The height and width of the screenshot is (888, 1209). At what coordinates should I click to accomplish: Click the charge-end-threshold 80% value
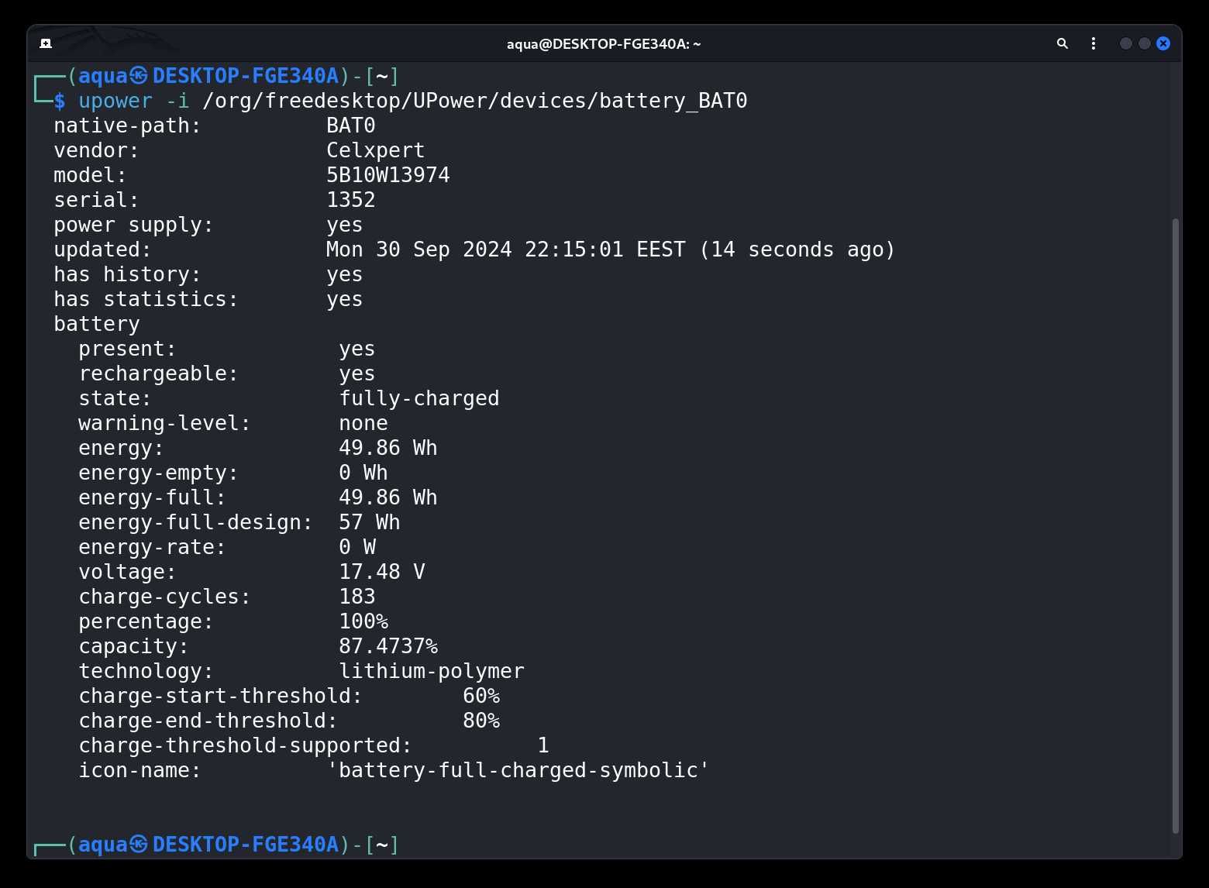click(x=481, y=721)
